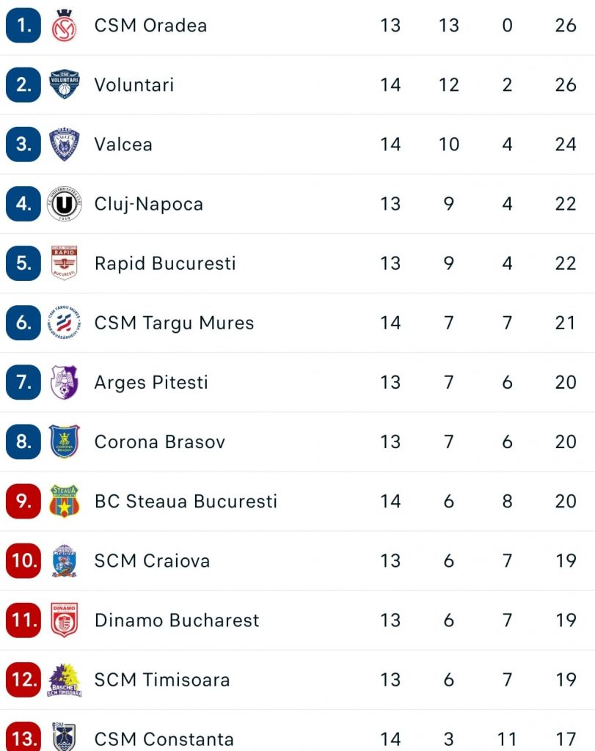Tap the Rapid Bucuresti crest
The width and height of the screenshot is (595, 751).
point(64,263)
